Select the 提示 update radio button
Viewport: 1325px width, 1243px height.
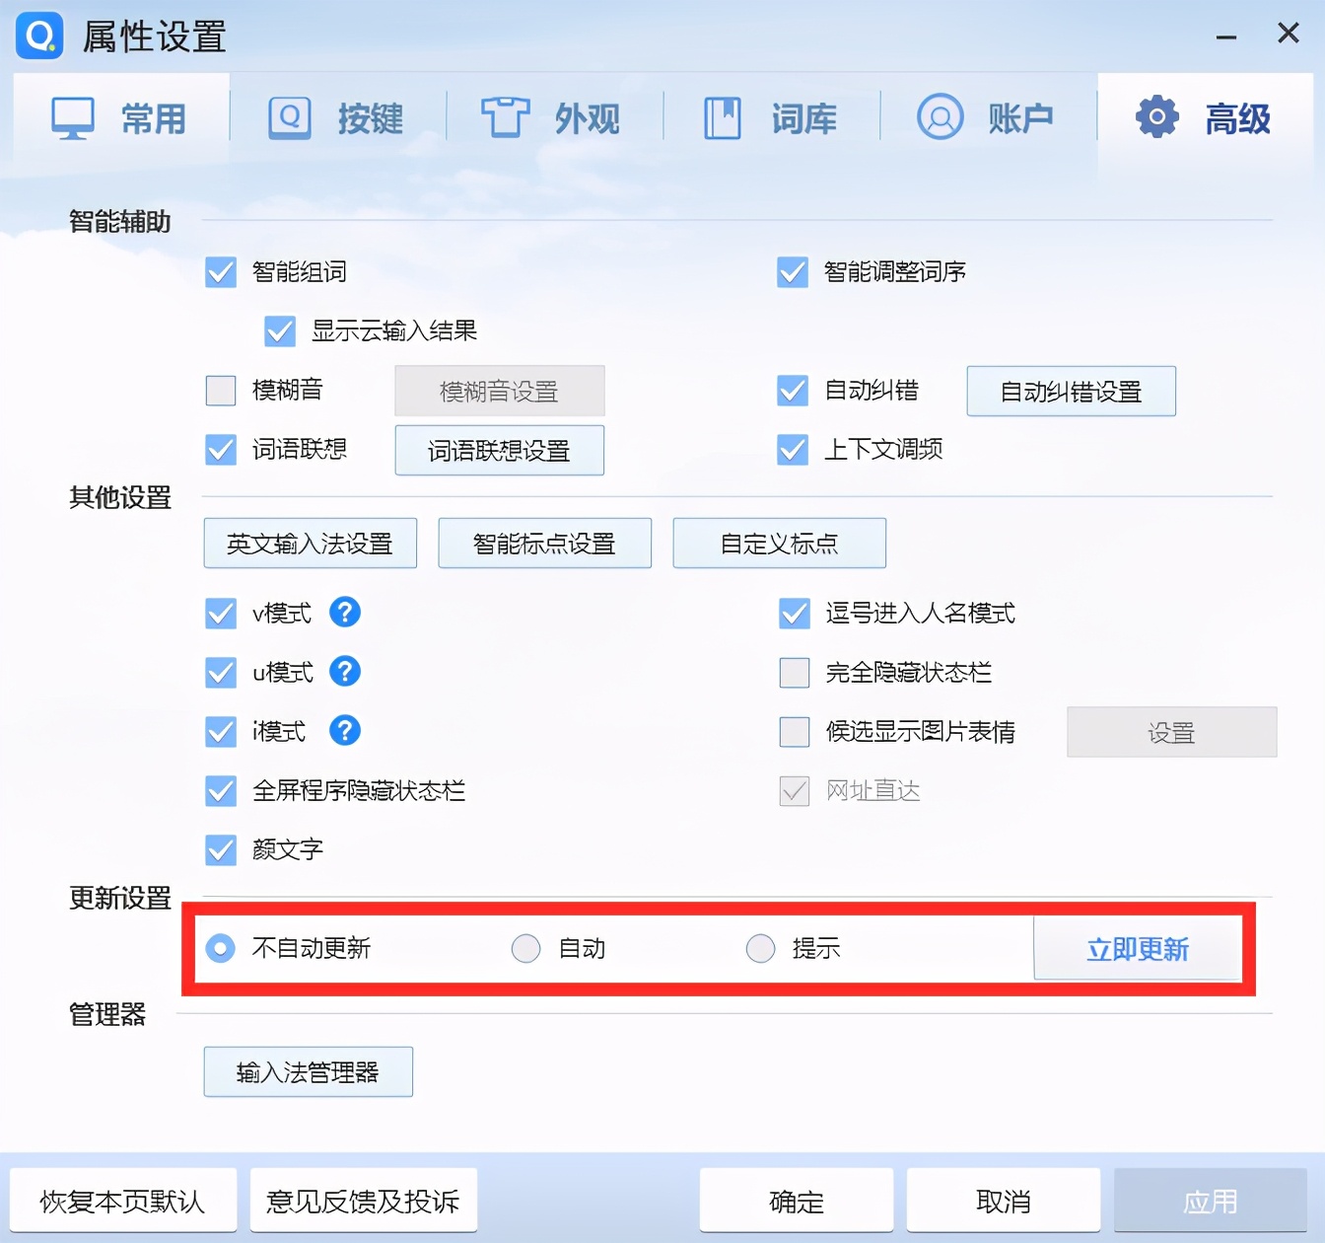tap(760, 948)
